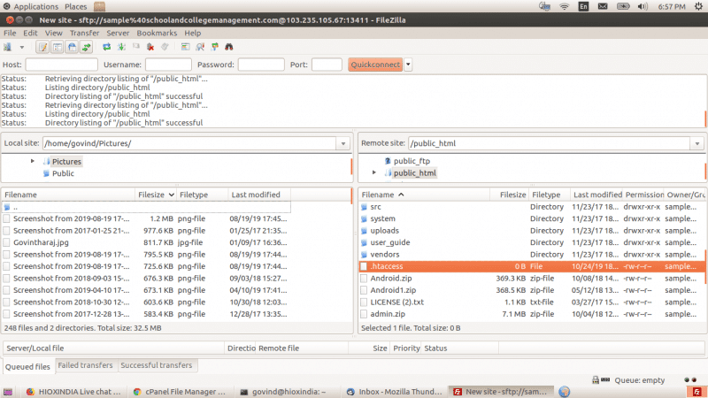Screen dimensions: 708x398
Task: Click the parent directory '..' entry
Action: tap(147, 207)
